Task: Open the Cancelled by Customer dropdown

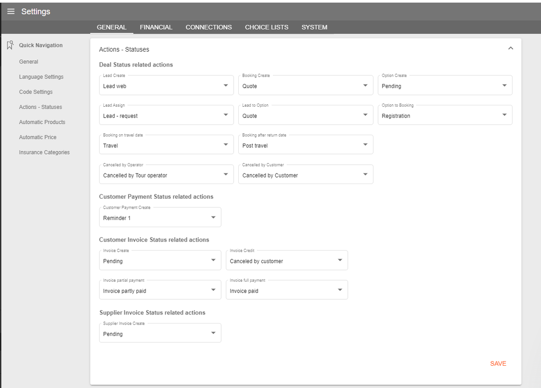Action: point(306,174)
